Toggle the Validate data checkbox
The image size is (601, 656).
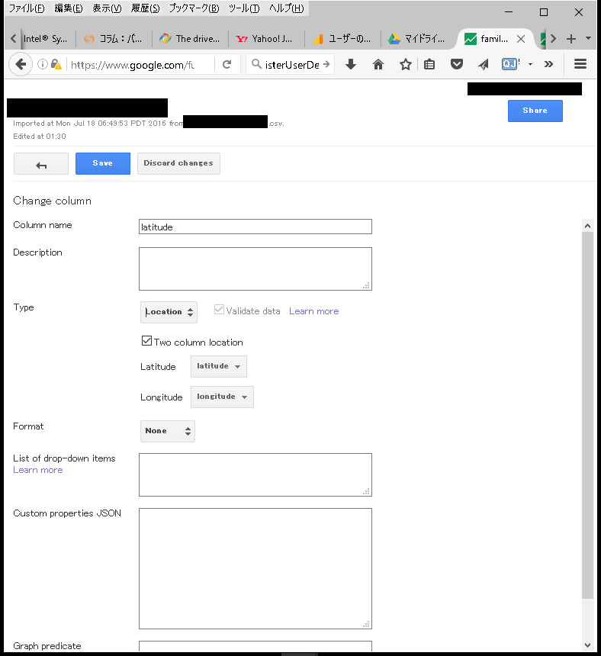tap(219, 310)
